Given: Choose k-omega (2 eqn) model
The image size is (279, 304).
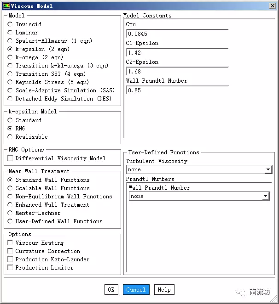Looking at the screenshot, I should 10,57.
